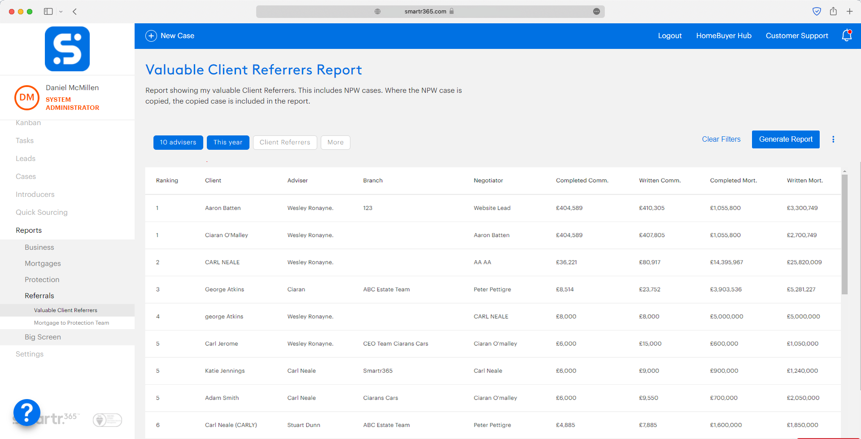Click the Adviser column header
861x439 pixels.
[x=297, y=181]
